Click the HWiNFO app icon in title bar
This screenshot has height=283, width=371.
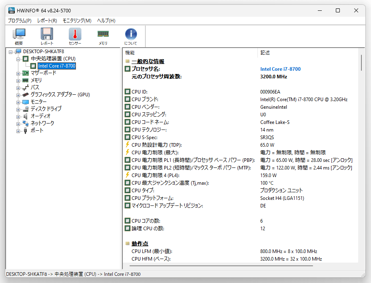point(11,10)
